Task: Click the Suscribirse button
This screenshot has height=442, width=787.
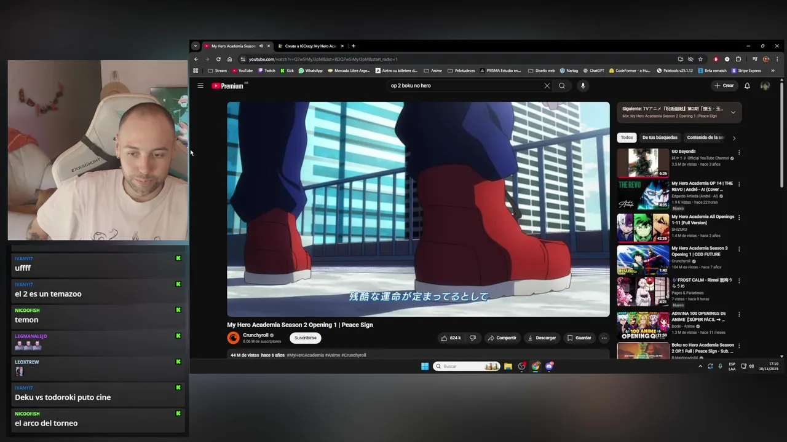Action: pos(305,338)
